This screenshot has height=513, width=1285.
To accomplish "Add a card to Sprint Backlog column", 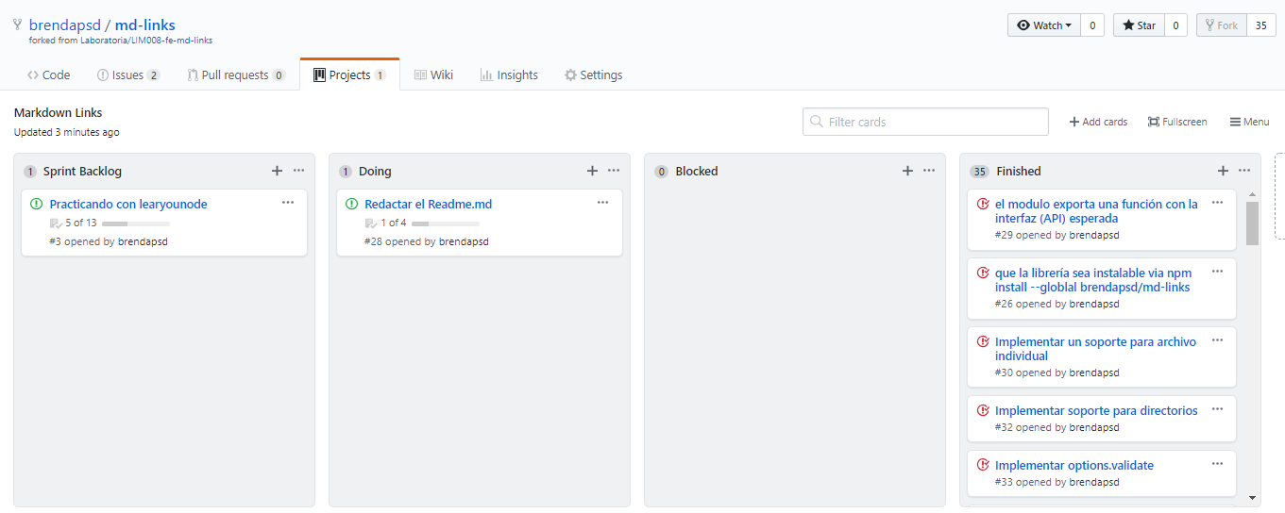I will (x=277, y=171).
